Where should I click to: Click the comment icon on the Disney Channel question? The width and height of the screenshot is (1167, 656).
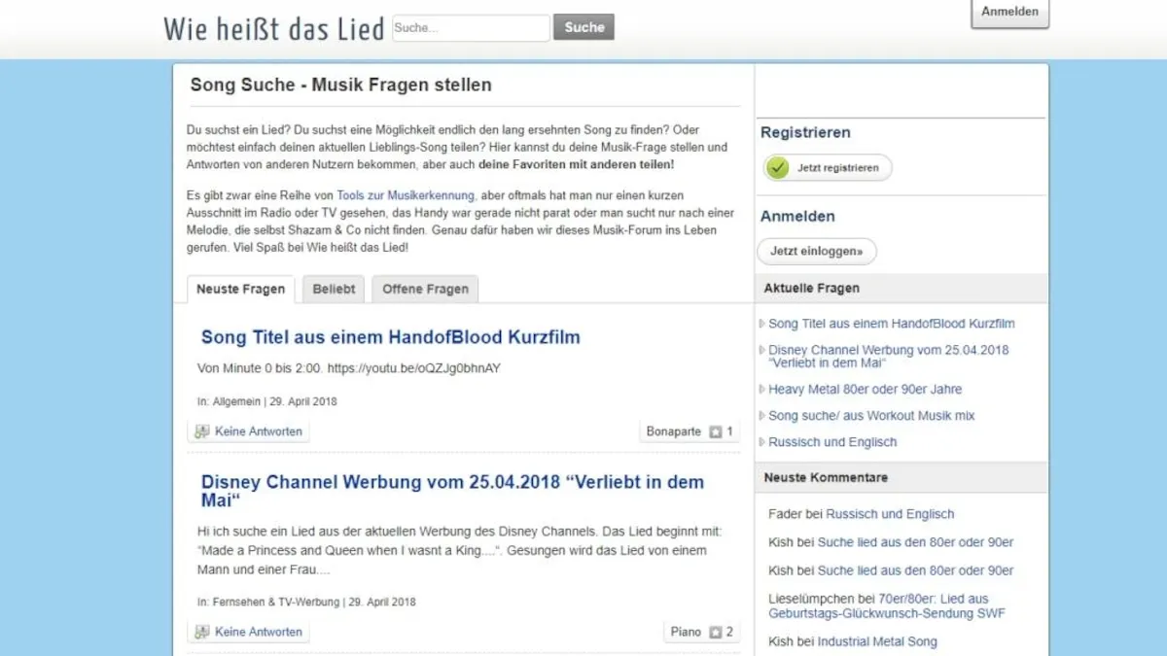(x=202, y=631)
